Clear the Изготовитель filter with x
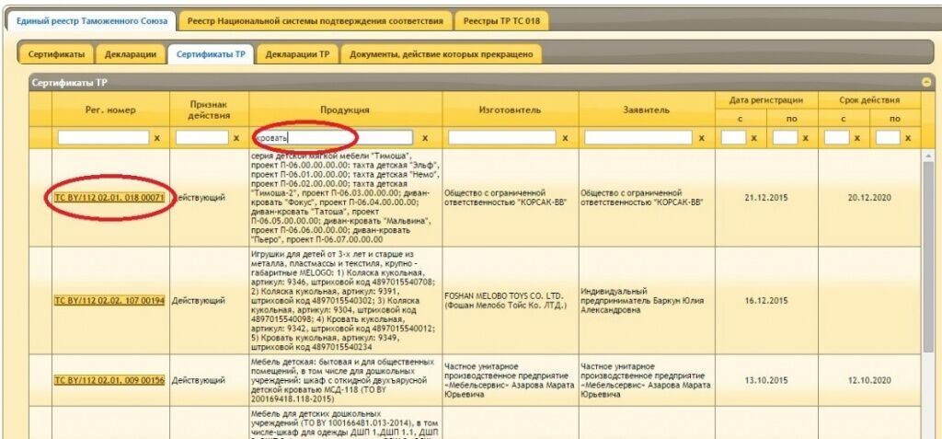Viewport: 942px width, 439px height. [566, 138]
